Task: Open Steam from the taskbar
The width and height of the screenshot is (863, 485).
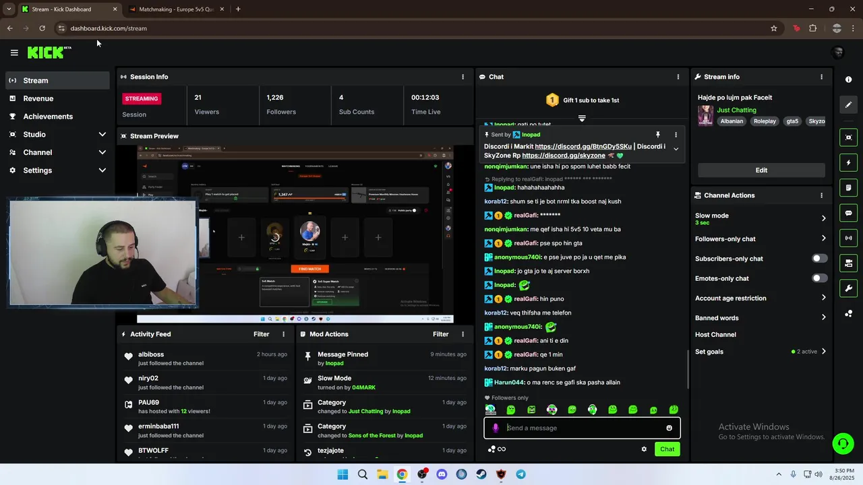Action: coord(481,474)
